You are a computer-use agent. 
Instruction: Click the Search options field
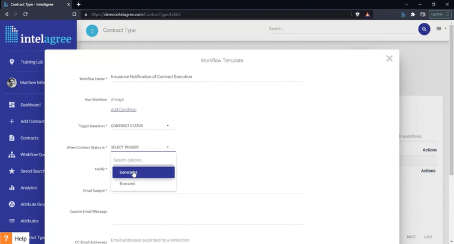[143, 160]
